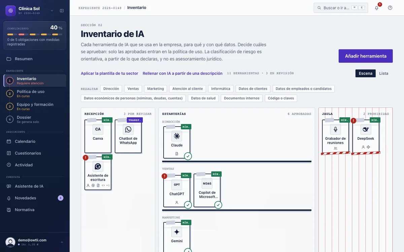
Task: Toggle Datos de empleados o candidatos filter
Action: (x=304, y=89)
